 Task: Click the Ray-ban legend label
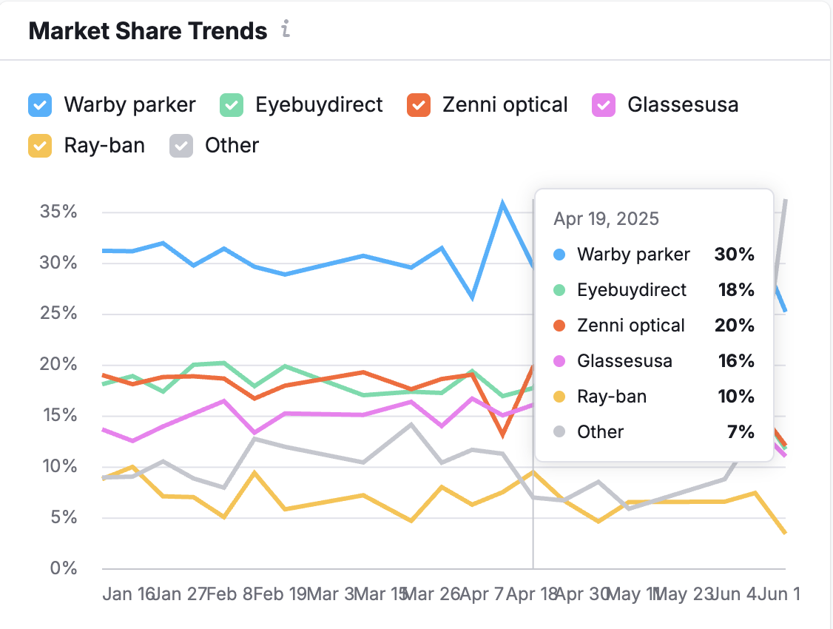click(x=104, y=146)
